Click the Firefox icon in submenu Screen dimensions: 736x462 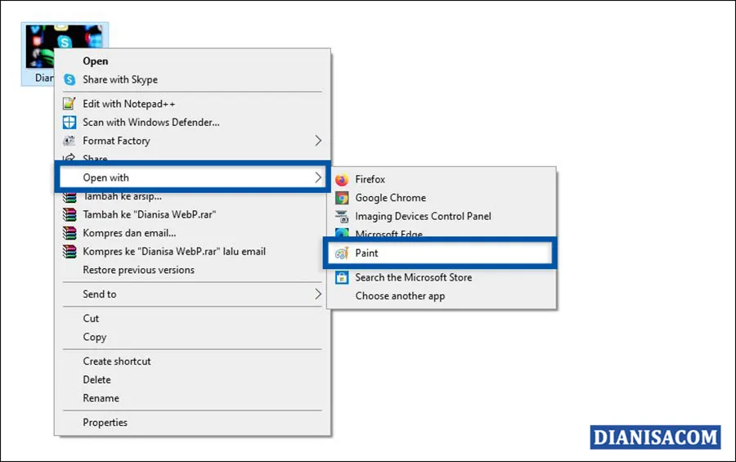[341, 180]
